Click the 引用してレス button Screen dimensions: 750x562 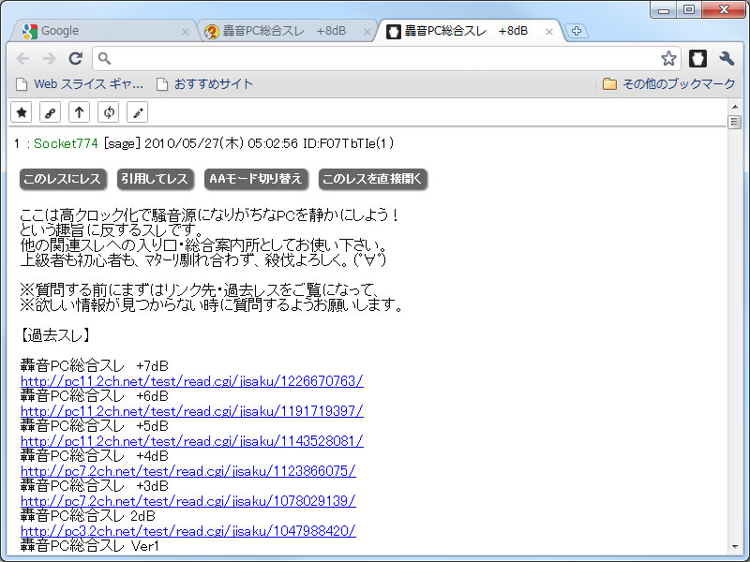(x=155, y=178)
